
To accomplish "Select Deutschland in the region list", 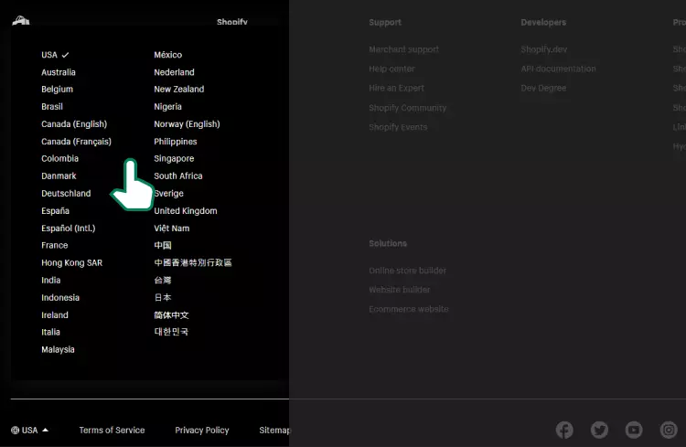I will 66,194.
